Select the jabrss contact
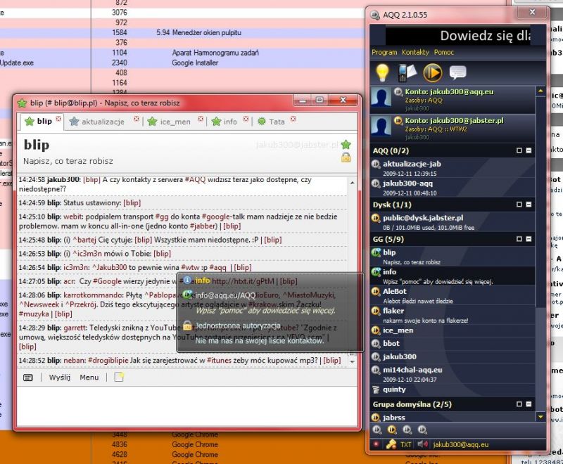This screenshot has height=464, width=563. 453,418
